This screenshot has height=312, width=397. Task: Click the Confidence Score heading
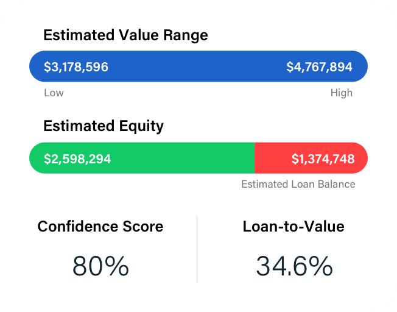100,227
